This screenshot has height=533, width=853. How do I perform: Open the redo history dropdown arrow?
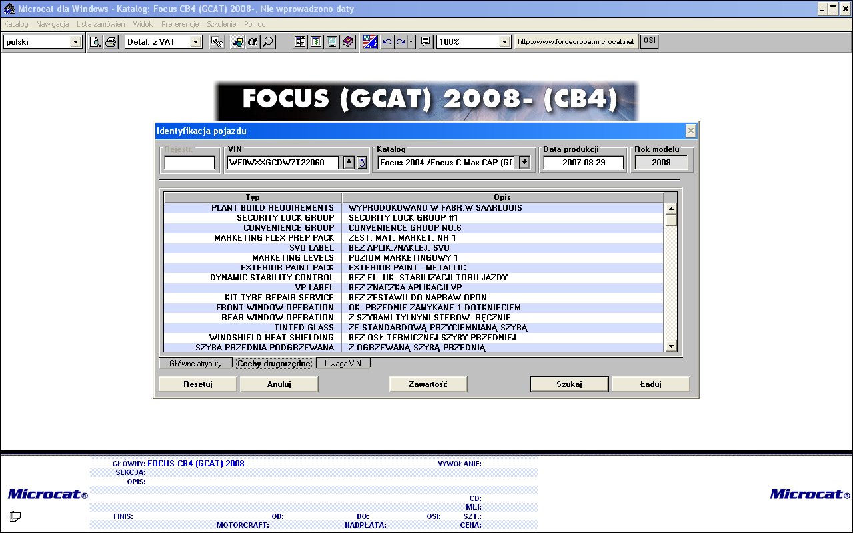(411, 42)
